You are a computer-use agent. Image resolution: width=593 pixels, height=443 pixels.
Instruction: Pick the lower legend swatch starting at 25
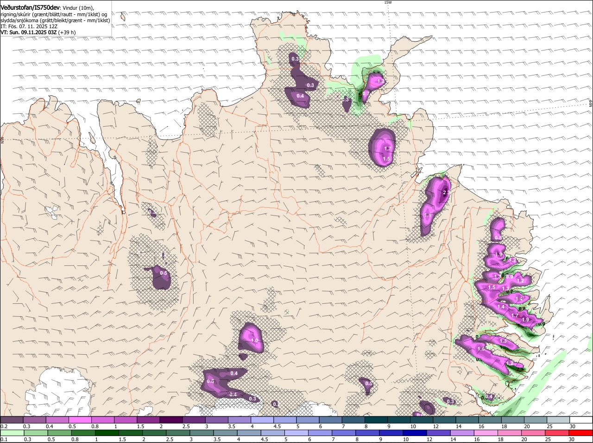[558, 432]
